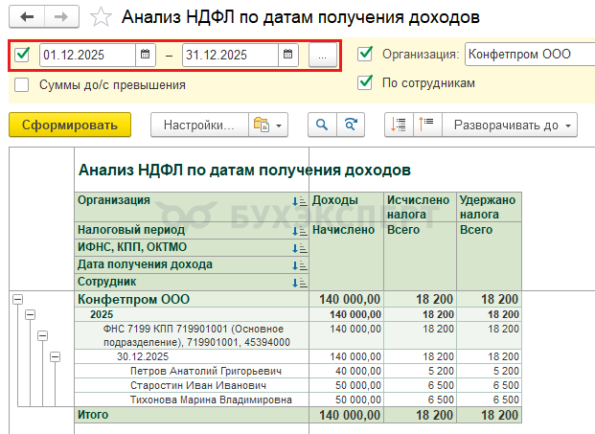Open calendar for end date 31.12.2025
Image resolution: width=595 pixels, height=434 pixels.
287,55
